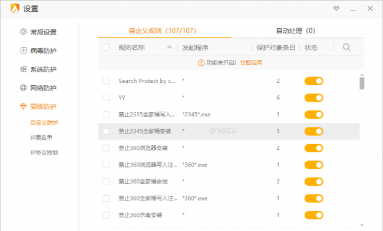383x231 pixels.
Task: Select the Search Protect by c... rule name
Action: (x=147, y=81)
